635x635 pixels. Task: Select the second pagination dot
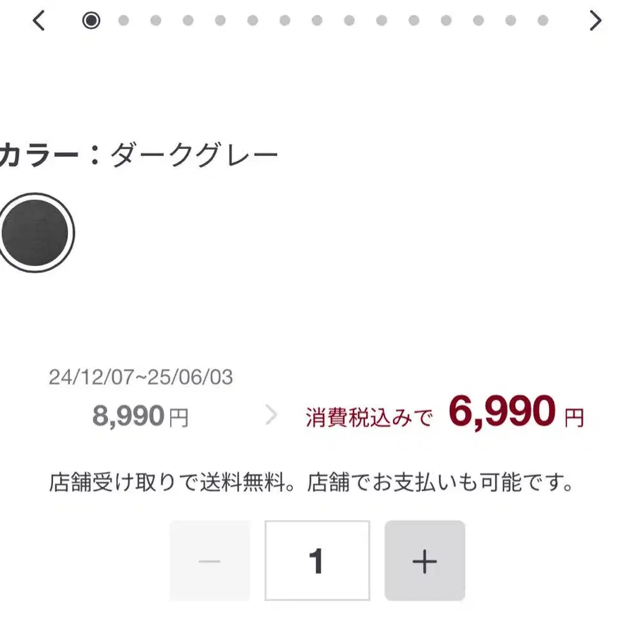click(123, 20)
